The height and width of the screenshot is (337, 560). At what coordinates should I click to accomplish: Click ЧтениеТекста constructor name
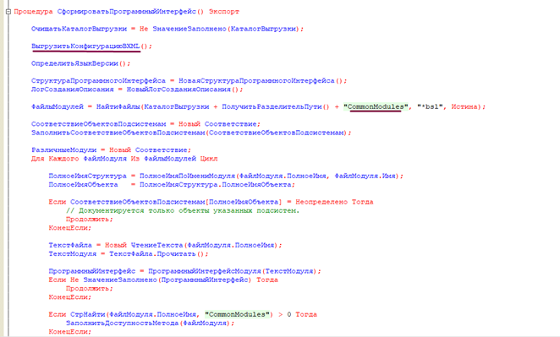[156, 245]
